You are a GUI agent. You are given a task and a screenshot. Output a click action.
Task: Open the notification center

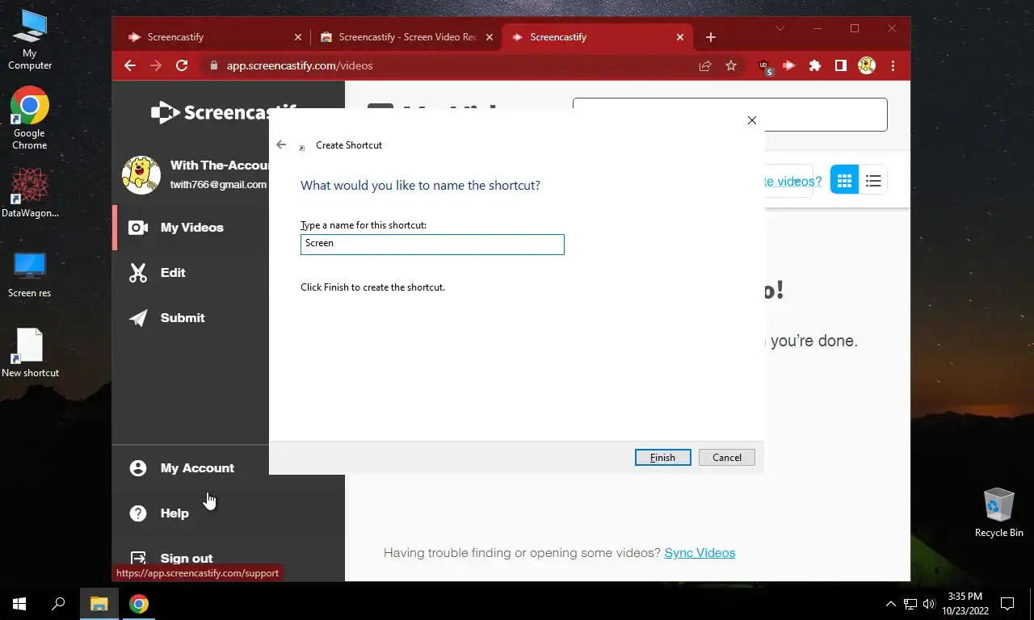(x=1007, y=604)
